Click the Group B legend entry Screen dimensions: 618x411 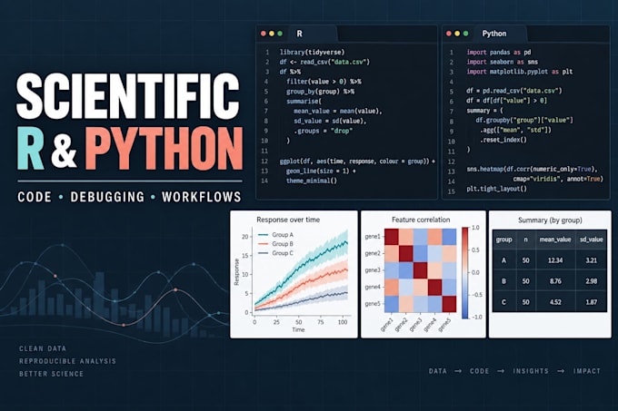(275, 244)
